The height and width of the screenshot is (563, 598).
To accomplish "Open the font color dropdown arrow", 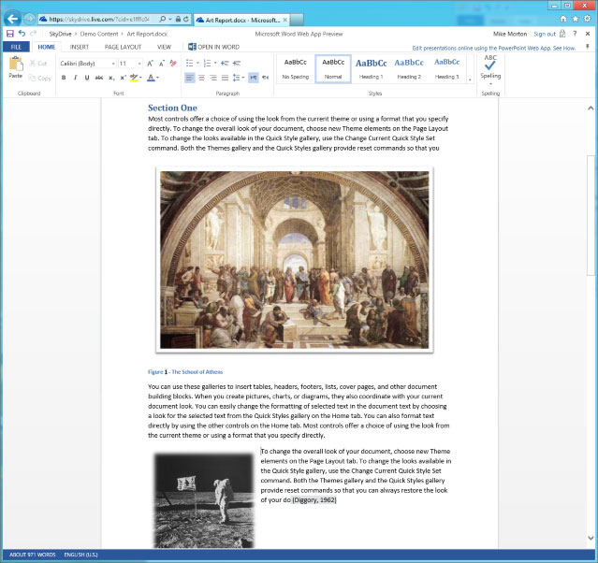I will 157,78.
